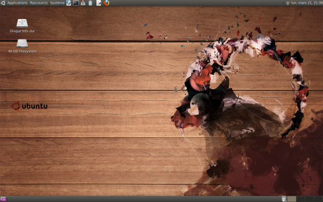Click the red USB device launcher icon
This screenshot has height=202, width=323.
click(83, 3)
